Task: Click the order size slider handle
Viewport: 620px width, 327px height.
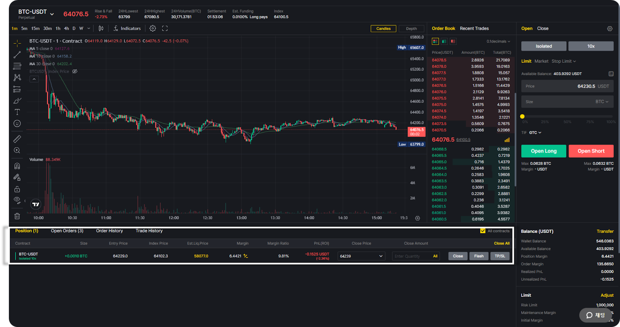Action: tap(522, 116)
